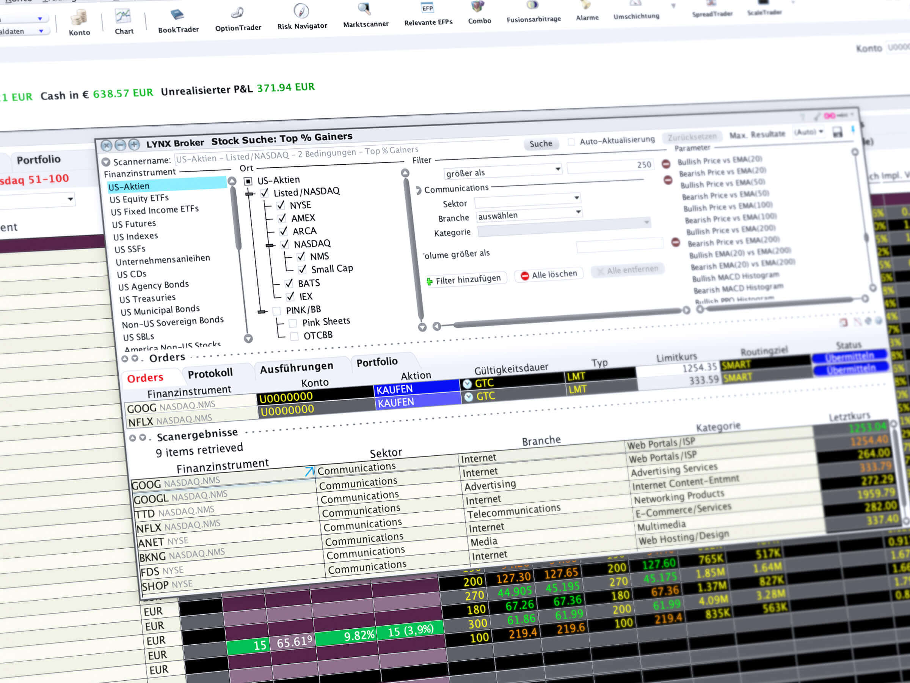Open SpreadTrader tool
This screenshot has width=910, height=683.
point(712,9)
